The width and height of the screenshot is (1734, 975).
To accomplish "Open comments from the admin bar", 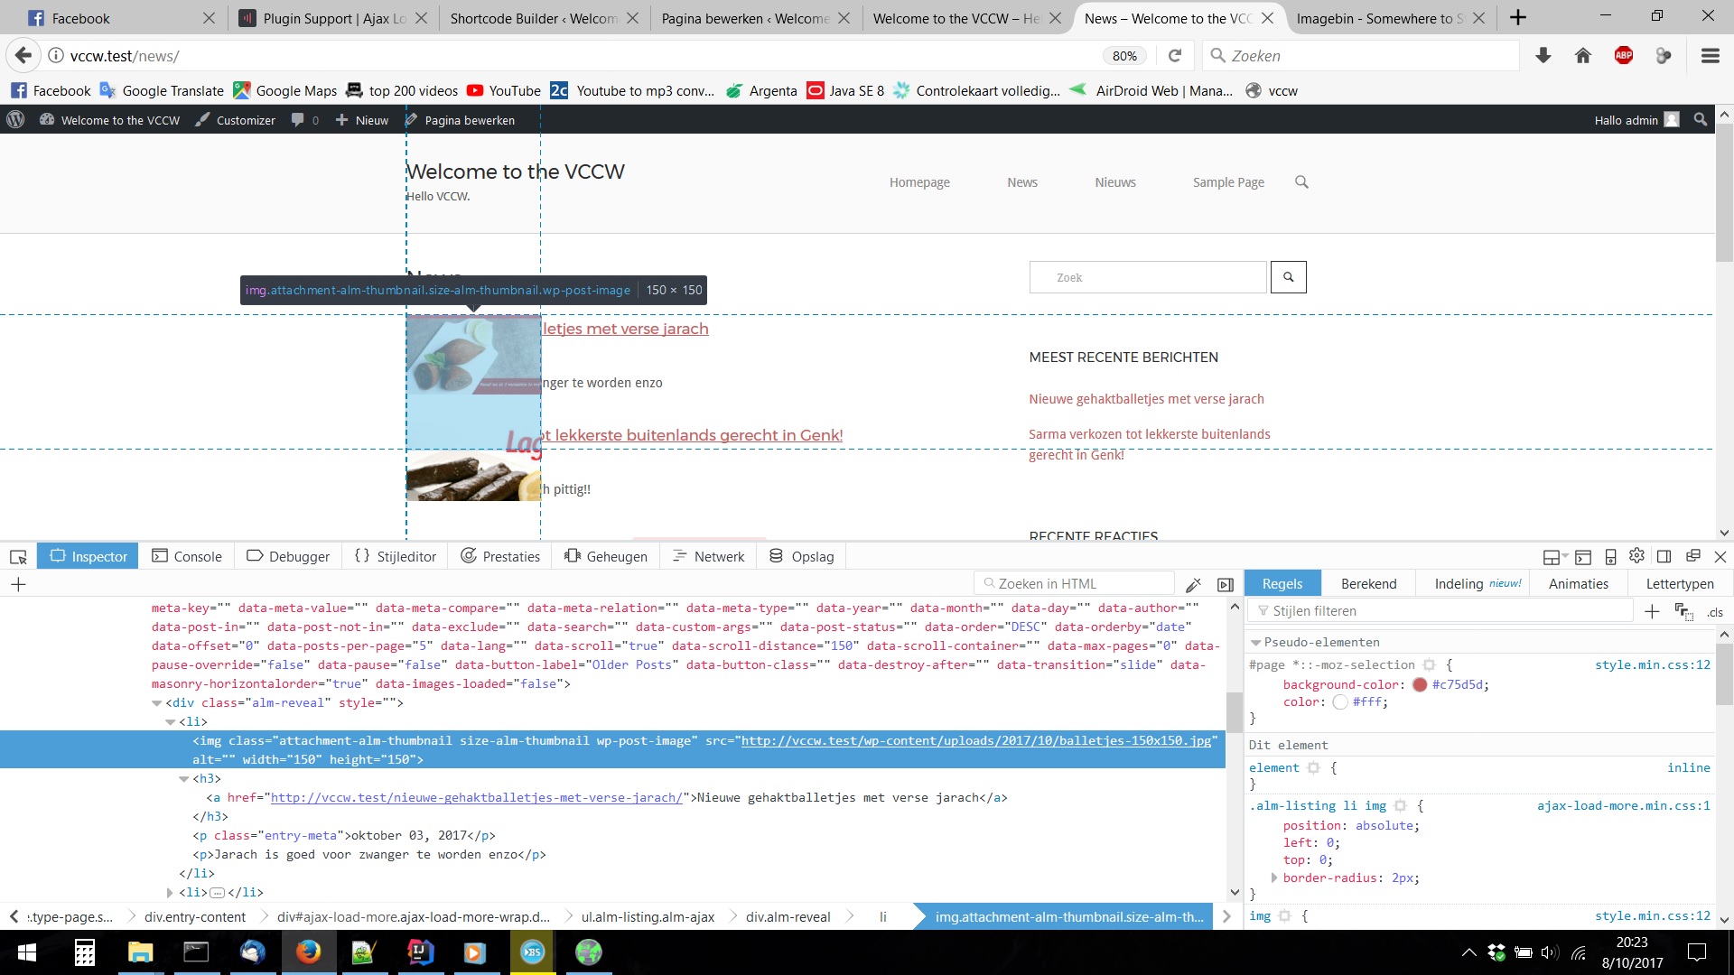I will [x=305, y=120].
